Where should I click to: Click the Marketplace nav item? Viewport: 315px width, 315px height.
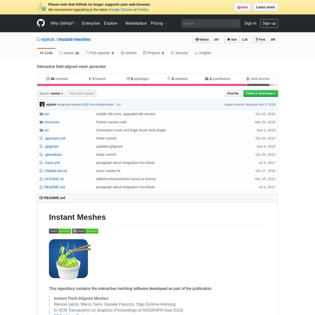click(136, 23)
